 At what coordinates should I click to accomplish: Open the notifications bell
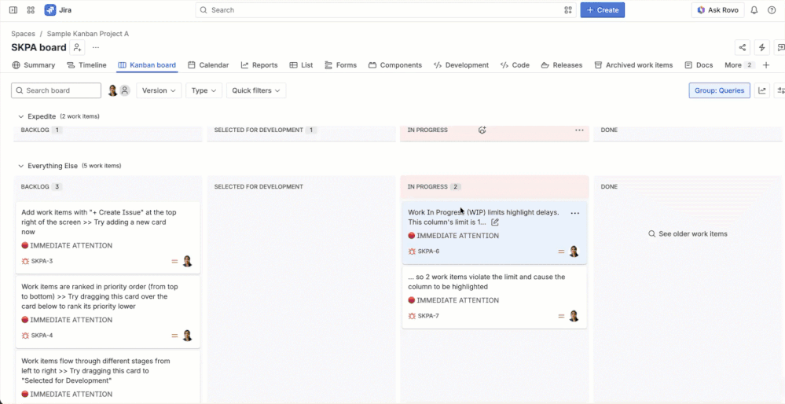pos(754,10)
